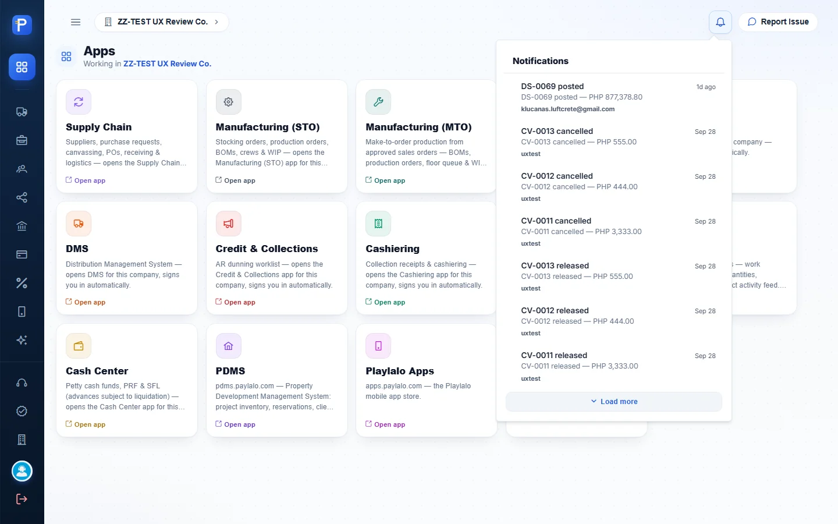Open the credit card sidebar icon

[22, 254]
